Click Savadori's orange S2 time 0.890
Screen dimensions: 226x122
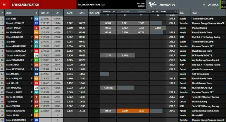pyautogui.click(x=125, y=111)
